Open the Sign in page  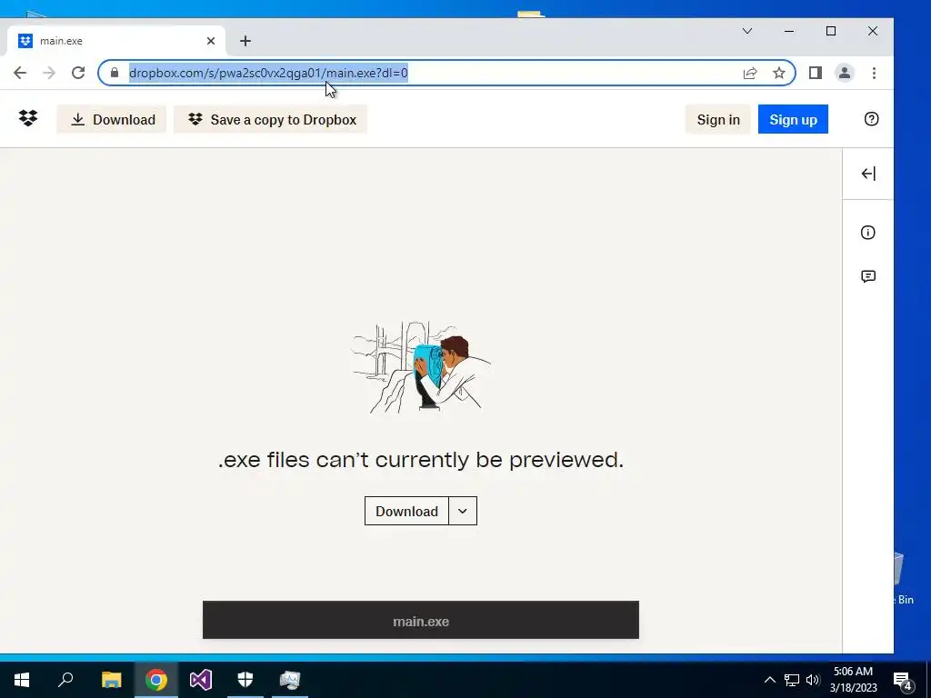(718, 119)
